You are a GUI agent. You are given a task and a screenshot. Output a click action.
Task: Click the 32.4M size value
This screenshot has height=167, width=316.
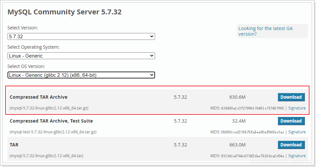239,121
